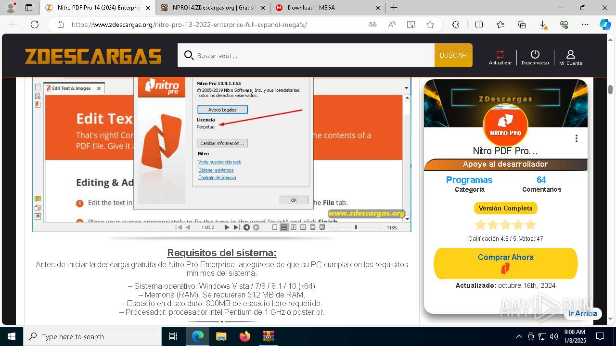Viewport: 616px width, 346px height.
Task: Activate the Read aloud icon
Action: (x=392, y=25)
